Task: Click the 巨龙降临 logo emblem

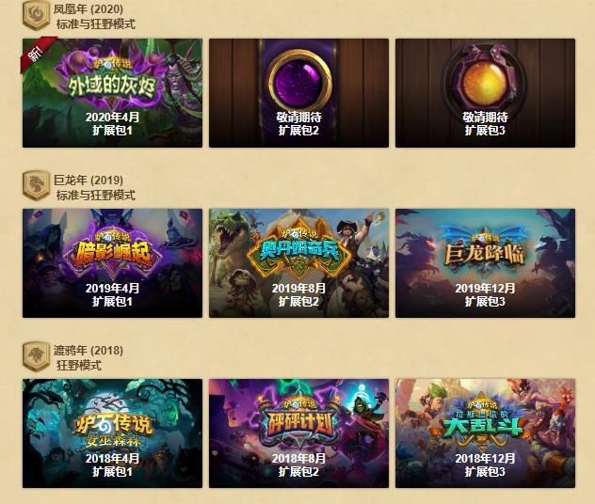Action: [485, 250]
